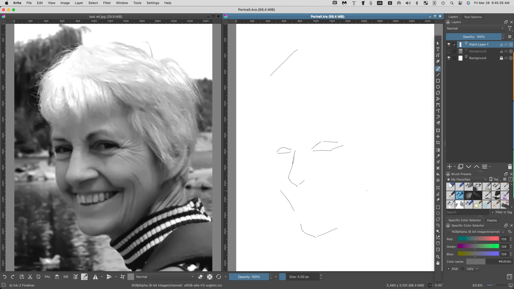Screen dimensions: 514x289
Task: Activate the Pan hand tool
Action: [438, 263]
